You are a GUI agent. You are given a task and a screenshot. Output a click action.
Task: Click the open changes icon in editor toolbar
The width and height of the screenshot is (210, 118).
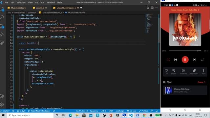point(148,8)
